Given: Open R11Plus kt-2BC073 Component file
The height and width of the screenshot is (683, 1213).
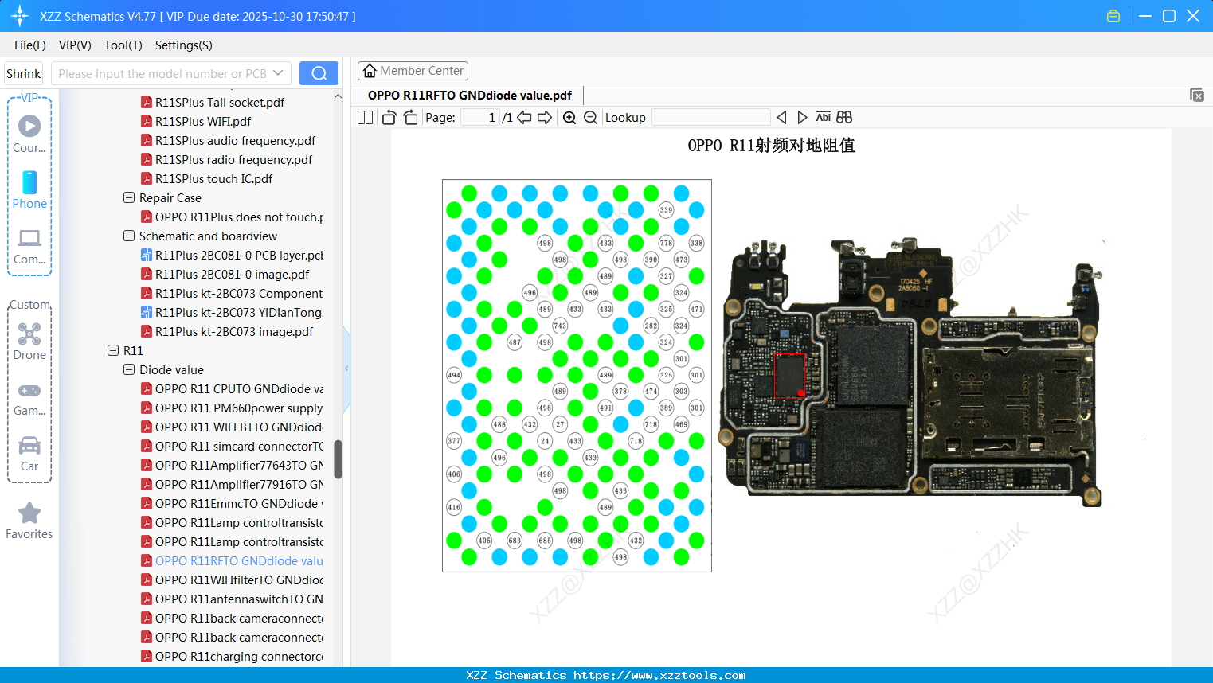Looking at the screenshot, I should (232, 293).
